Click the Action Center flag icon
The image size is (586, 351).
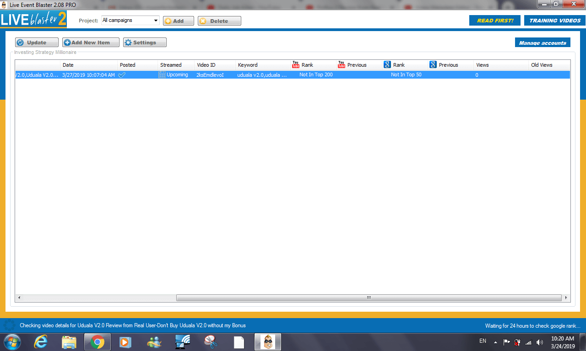[x=507, y=342]
